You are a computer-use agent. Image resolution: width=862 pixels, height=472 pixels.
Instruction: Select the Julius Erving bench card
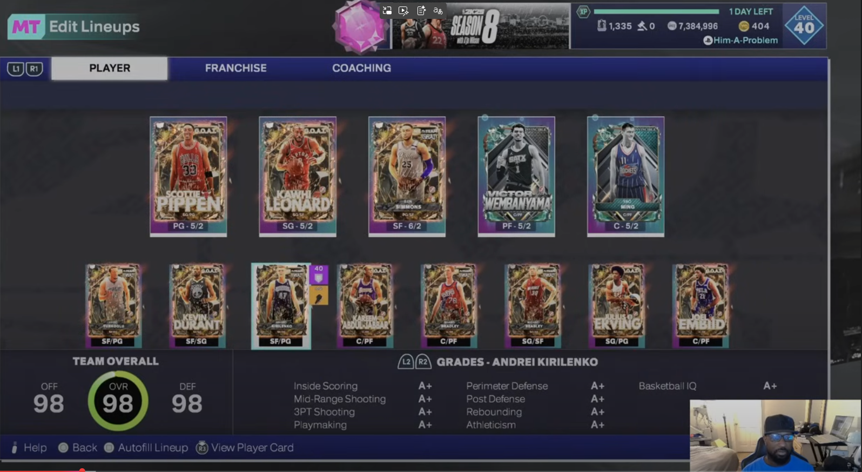(617, 306)
